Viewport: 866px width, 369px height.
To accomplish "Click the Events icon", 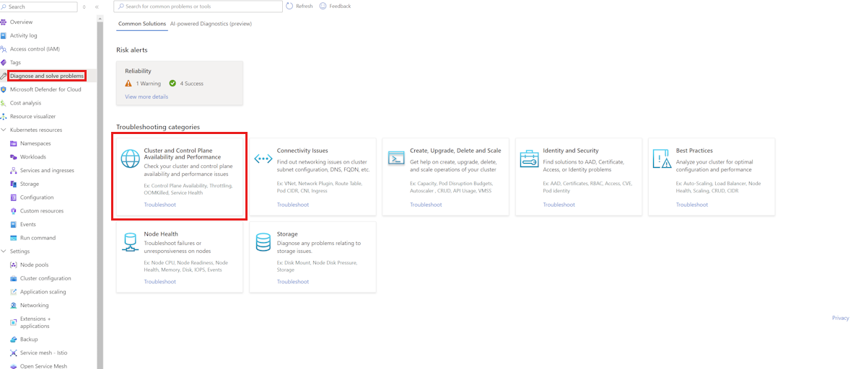I will 14,224.
